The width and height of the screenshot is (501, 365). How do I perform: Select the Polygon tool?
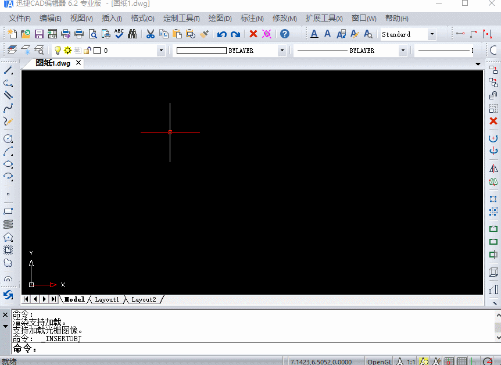click(x=8, y=237)
